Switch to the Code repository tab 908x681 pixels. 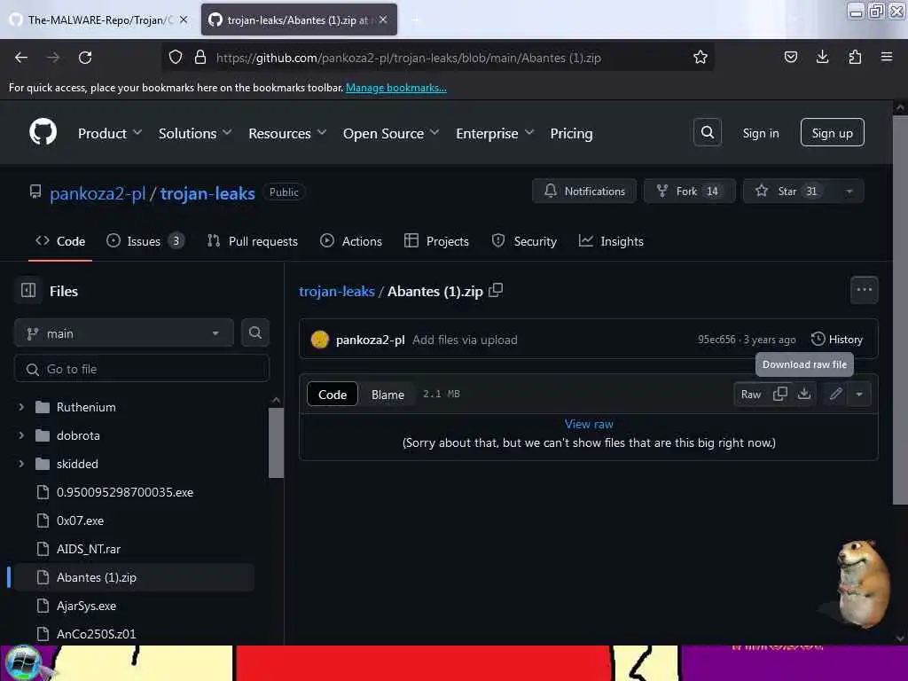[60, 241]
